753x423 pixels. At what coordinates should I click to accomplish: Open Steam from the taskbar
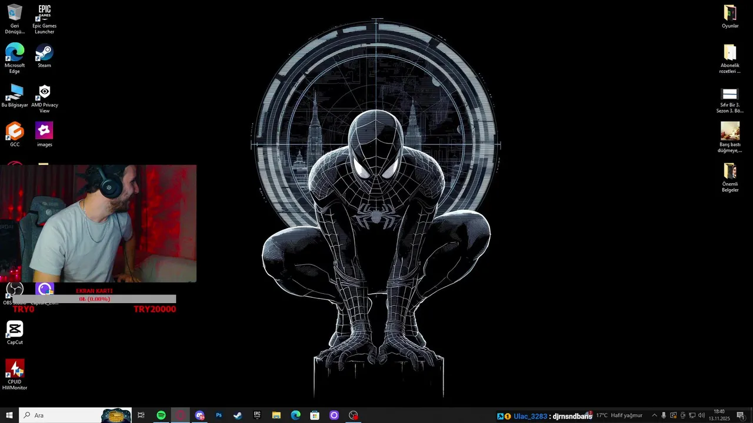[238, 415]
